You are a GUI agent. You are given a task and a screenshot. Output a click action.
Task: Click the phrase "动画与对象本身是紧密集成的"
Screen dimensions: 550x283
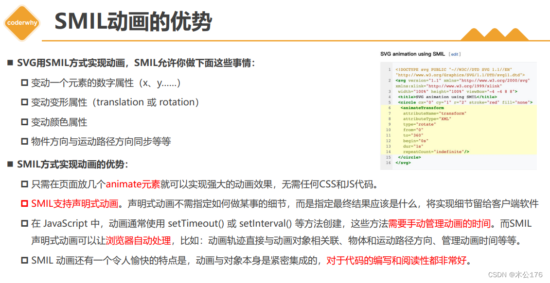tap(256, 260)
